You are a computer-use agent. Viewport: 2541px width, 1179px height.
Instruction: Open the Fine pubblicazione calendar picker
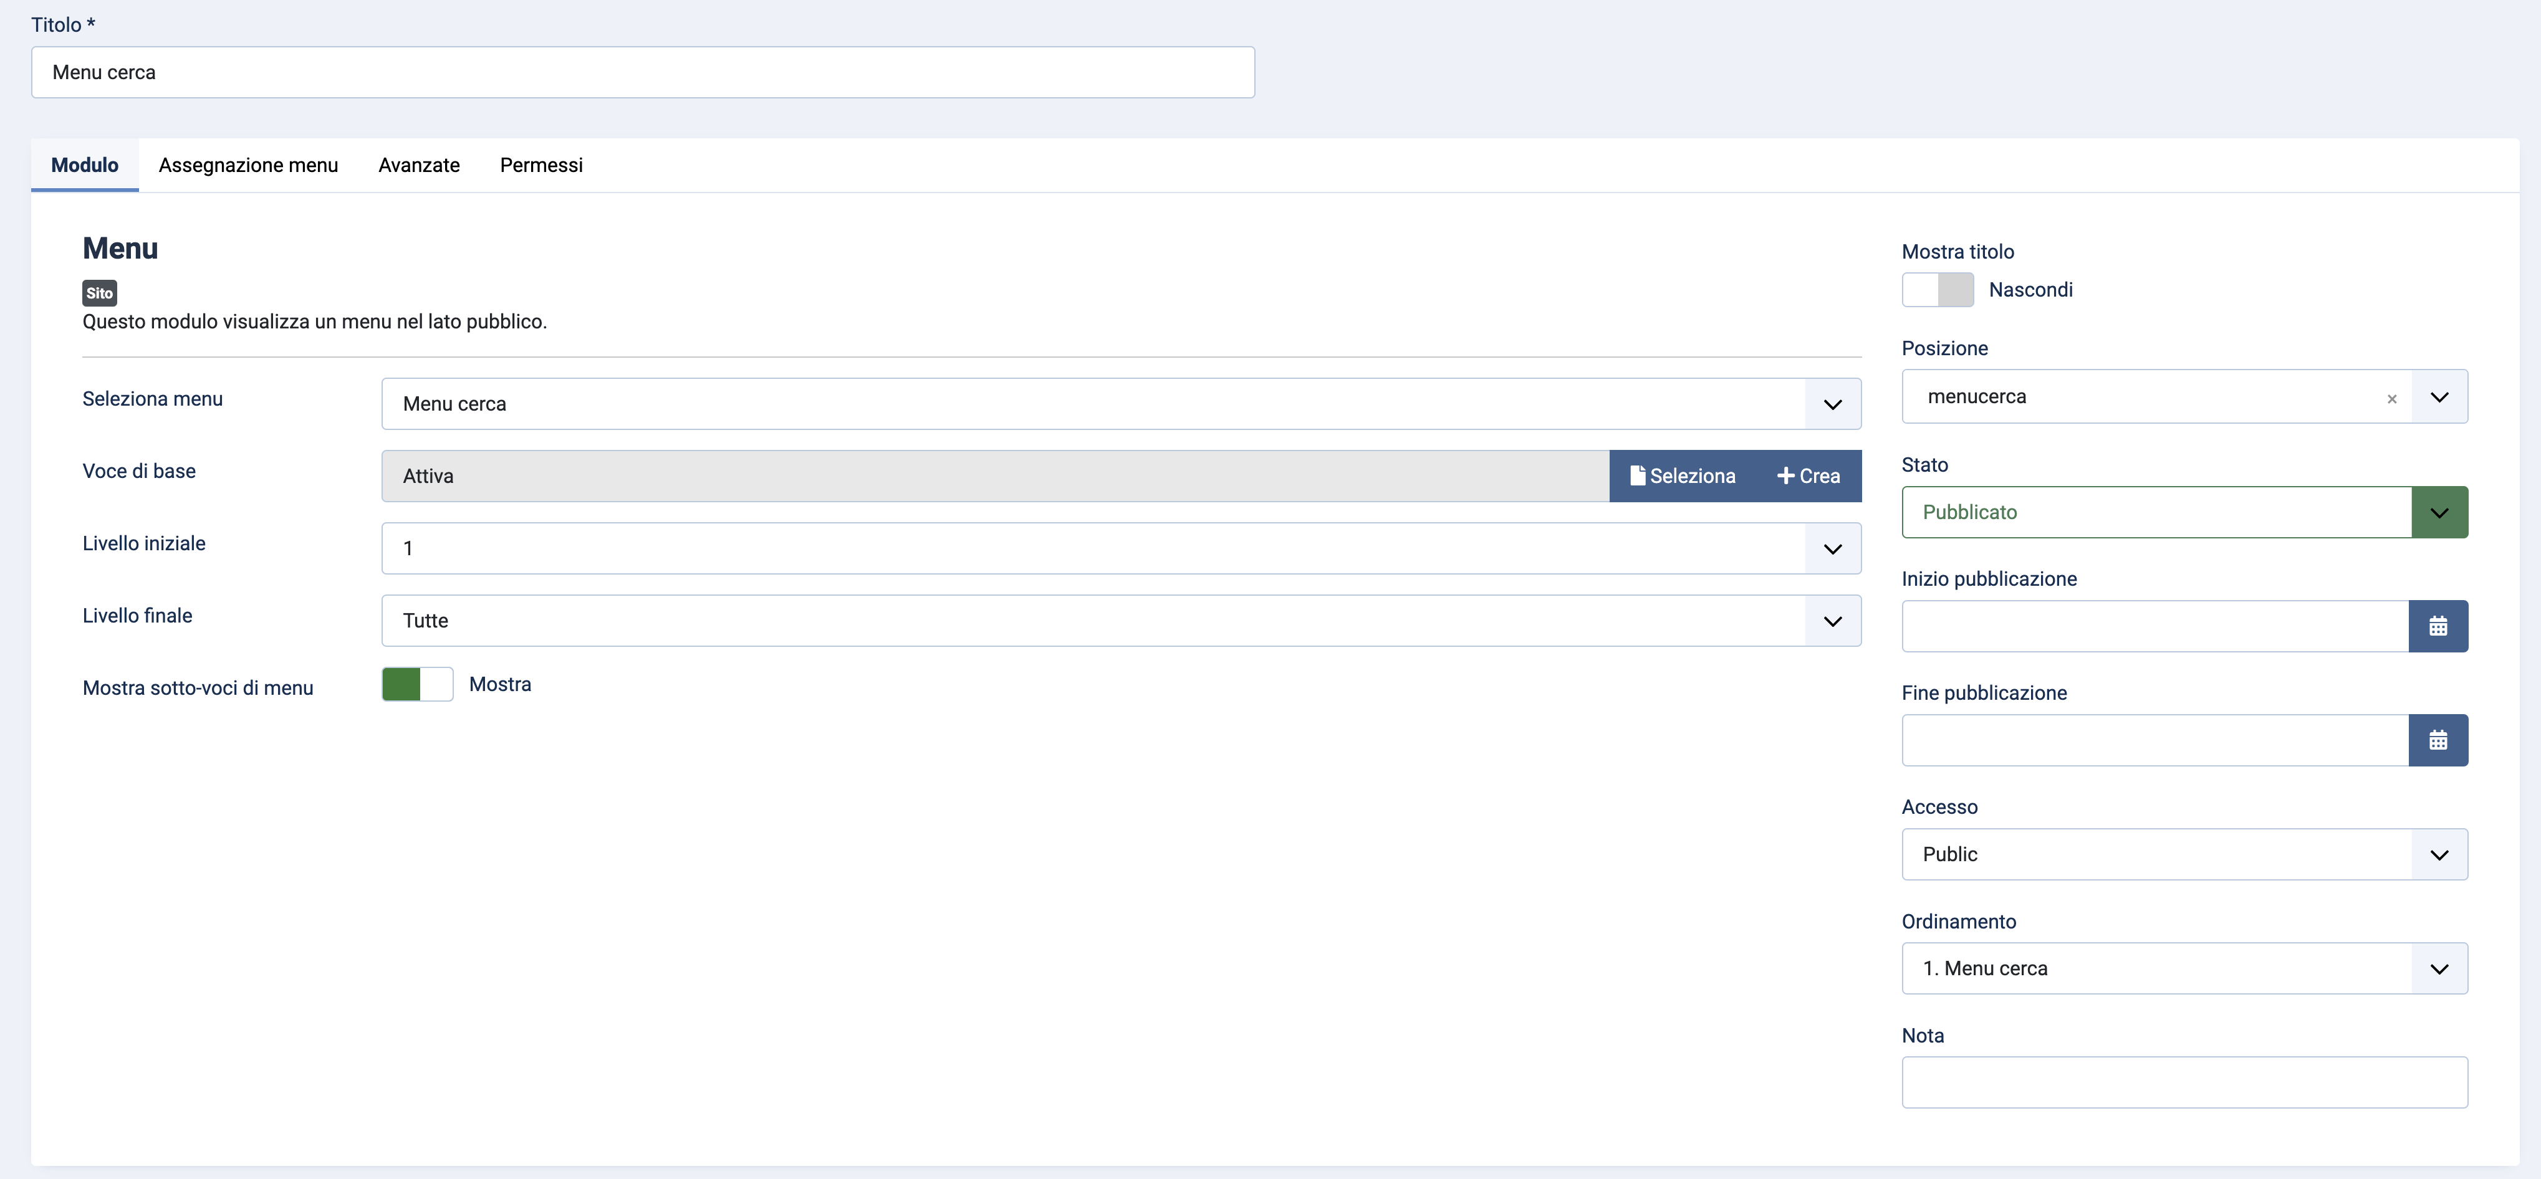pos(2438,740)
